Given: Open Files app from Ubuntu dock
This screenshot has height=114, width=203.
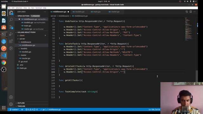Looking at the screenshot, I should click(3, 6).
